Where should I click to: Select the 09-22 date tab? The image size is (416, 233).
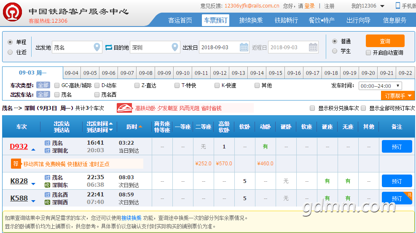405,73
